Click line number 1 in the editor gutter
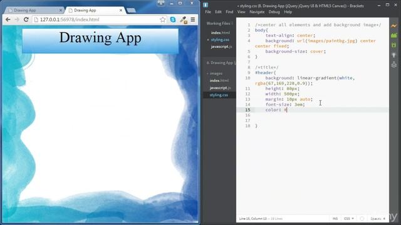 pos(248,25)
